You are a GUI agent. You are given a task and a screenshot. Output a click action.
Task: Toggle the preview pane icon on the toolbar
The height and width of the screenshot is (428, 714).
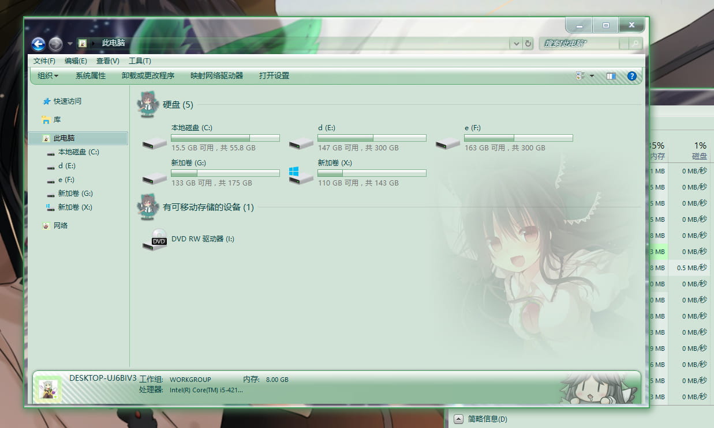pos(611,75)
